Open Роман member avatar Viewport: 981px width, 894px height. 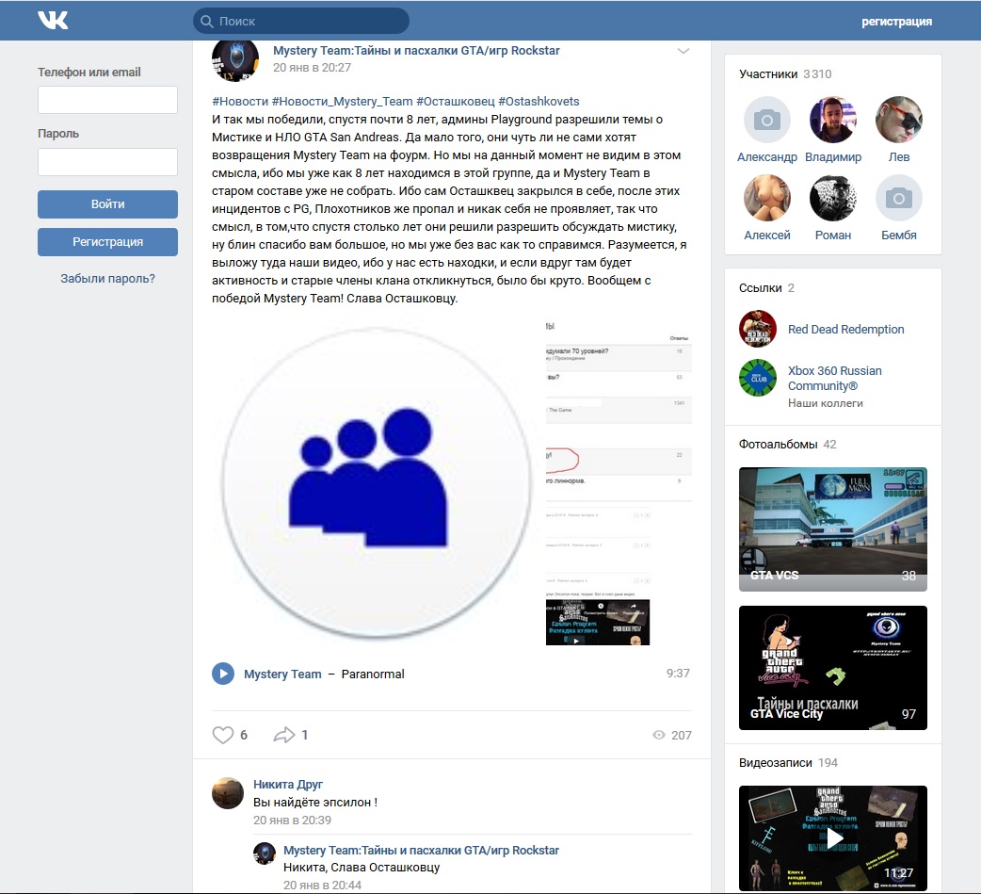833,198
